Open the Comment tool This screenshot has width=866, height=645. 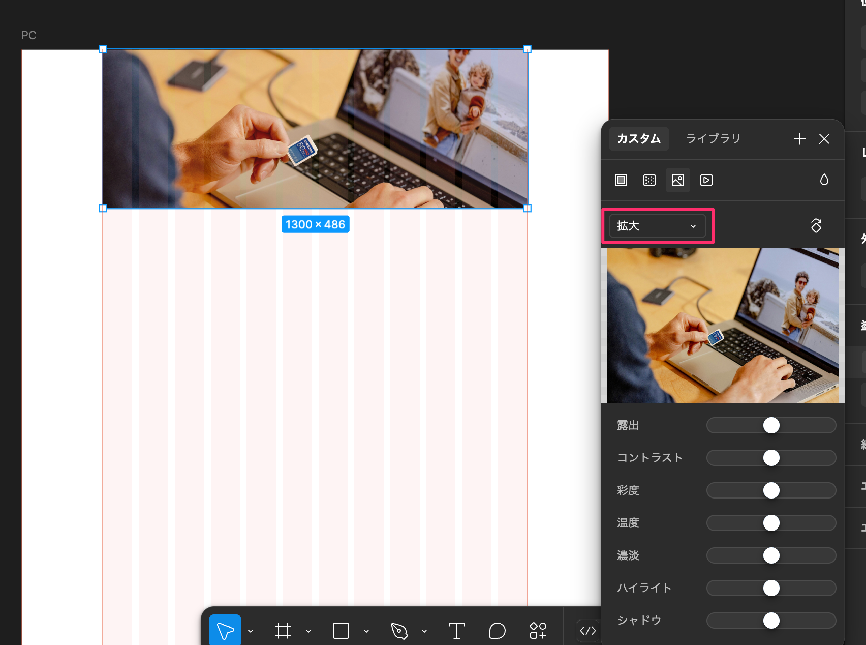(497, 631)
